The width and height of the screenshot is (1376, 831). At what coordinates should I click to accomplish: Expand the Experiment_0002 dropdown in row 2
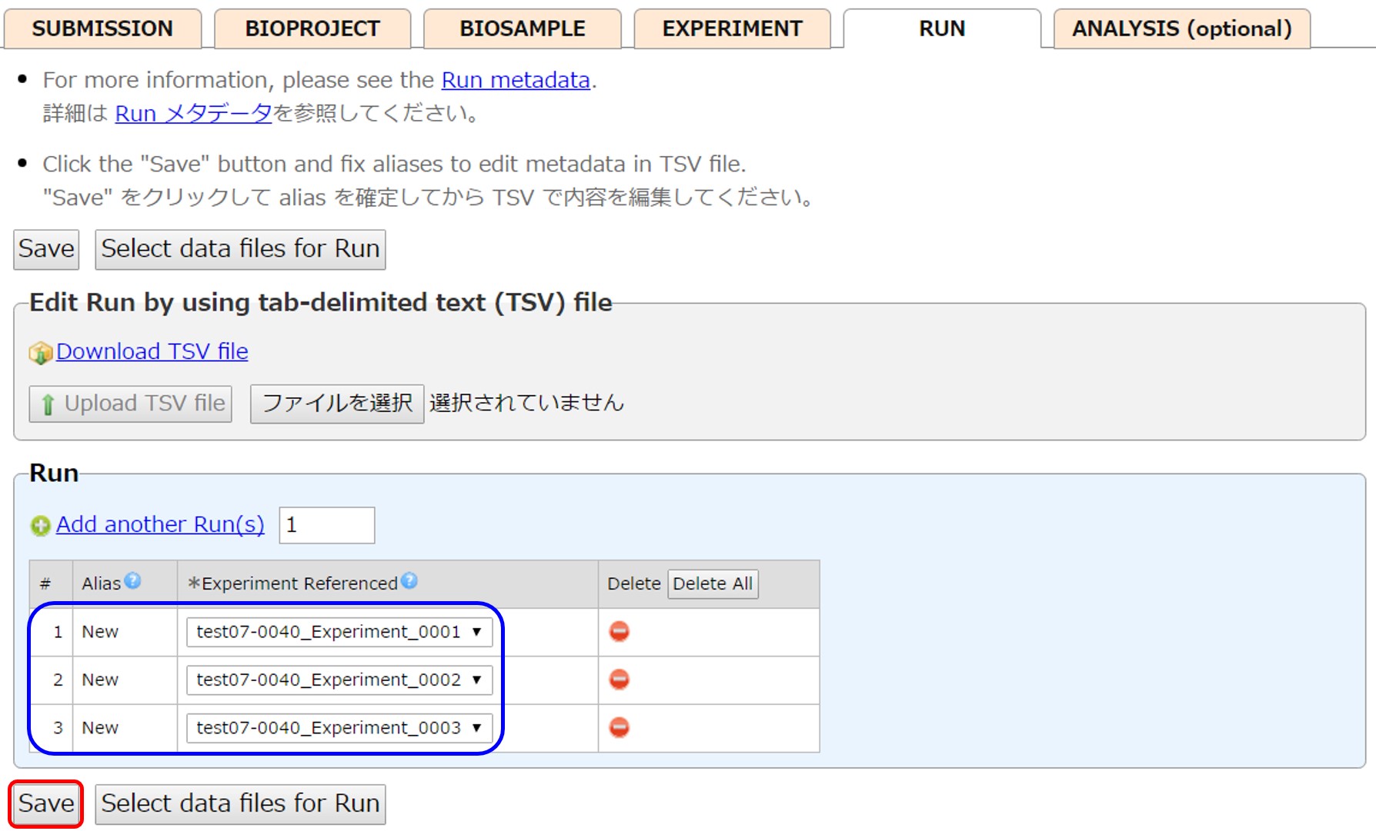(x=339, y=680)
